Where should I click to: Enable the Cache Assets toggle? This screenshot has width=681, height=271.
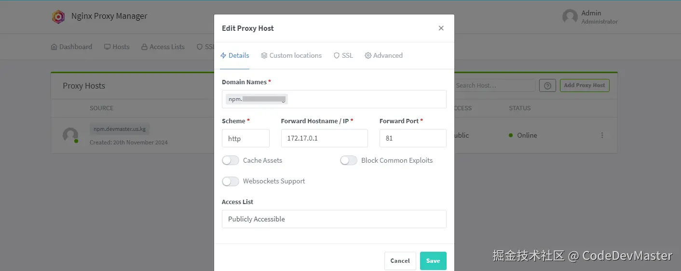pos(231,160)
